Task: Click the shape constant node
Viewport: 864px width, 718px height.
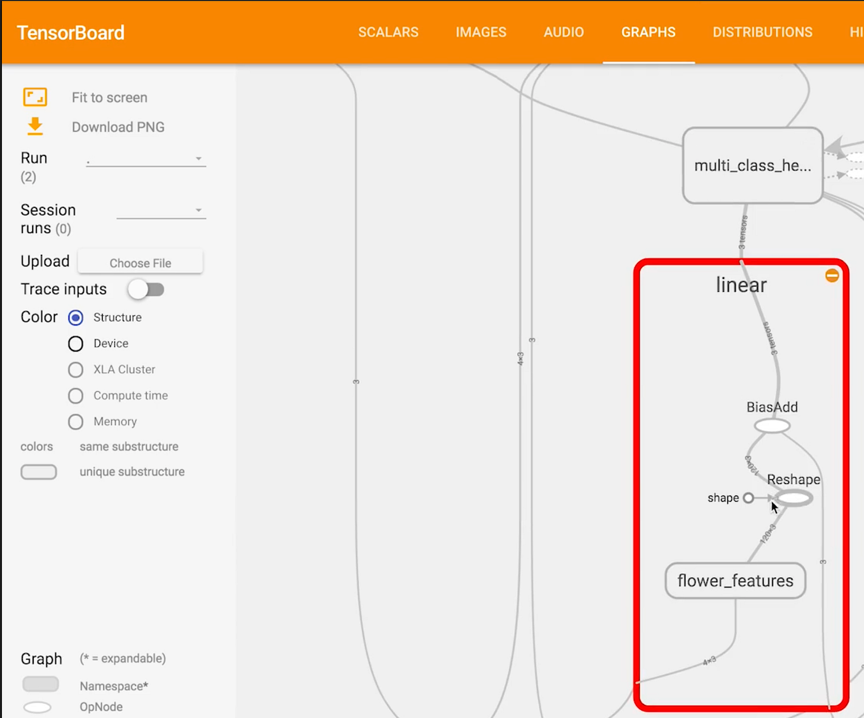Action: click(x=749, y=498)
